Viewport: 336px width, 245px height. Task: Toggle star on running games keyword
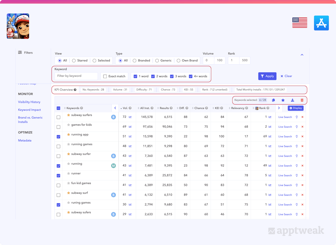click(69, 144)
